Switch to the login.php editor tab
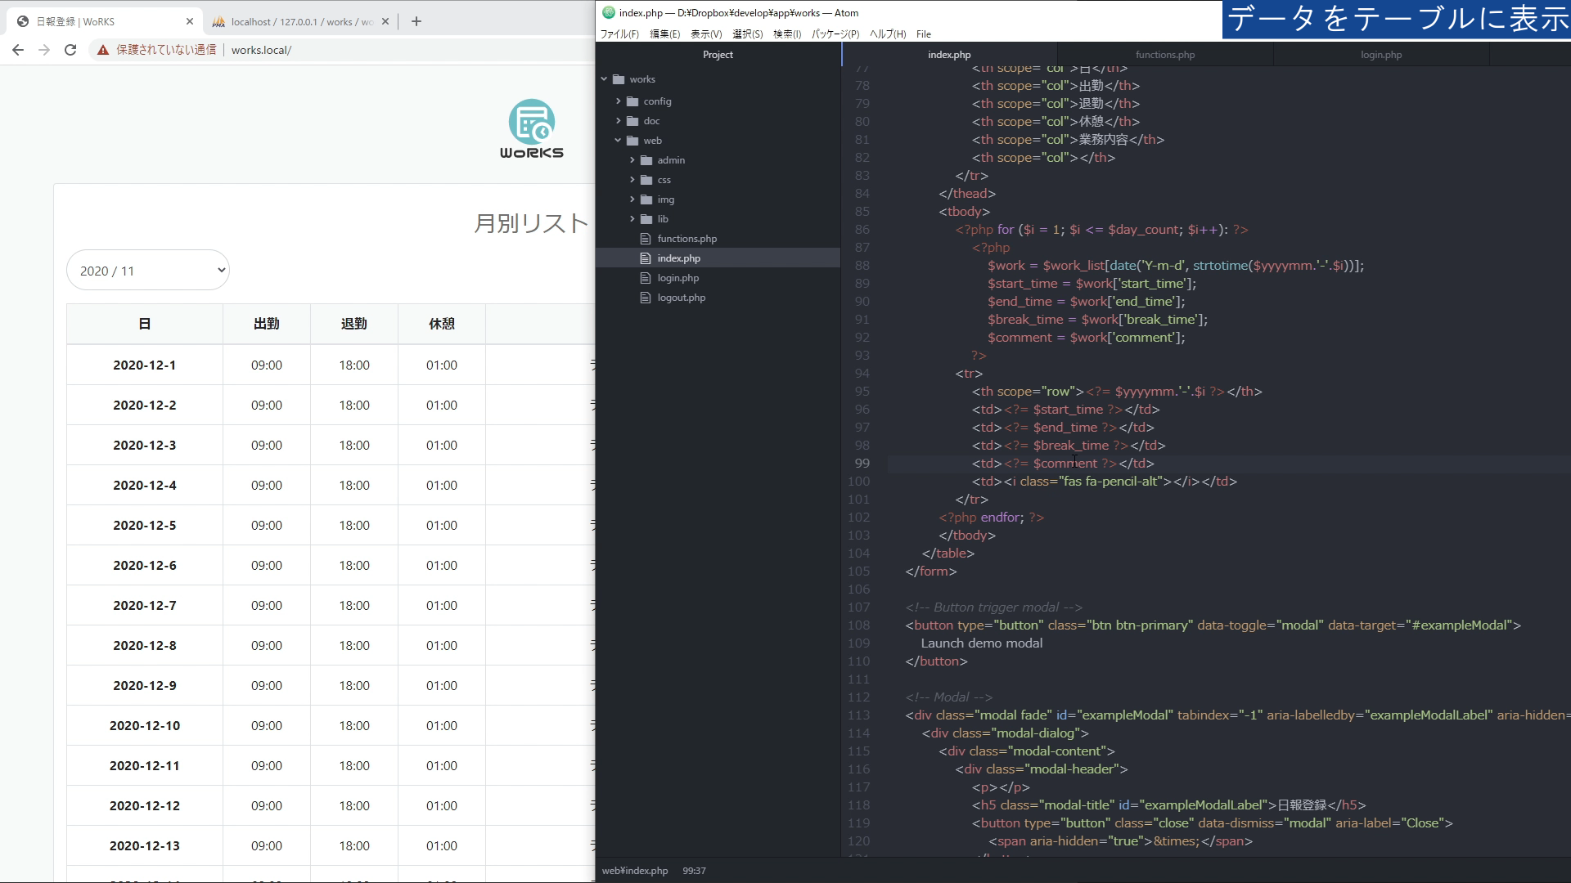Image resolution: width=1571 pixels, height=883 pixels. point(1381,55)
